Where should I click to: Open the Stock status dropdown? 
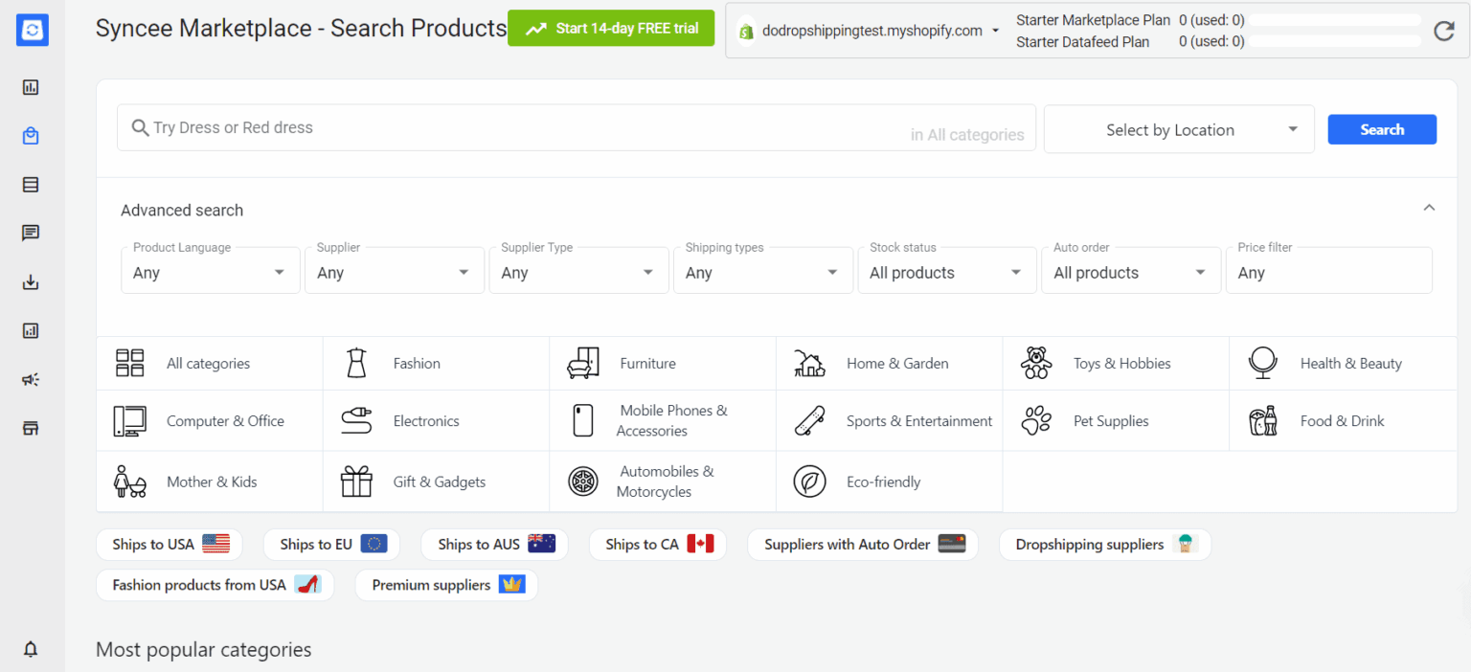945,272
